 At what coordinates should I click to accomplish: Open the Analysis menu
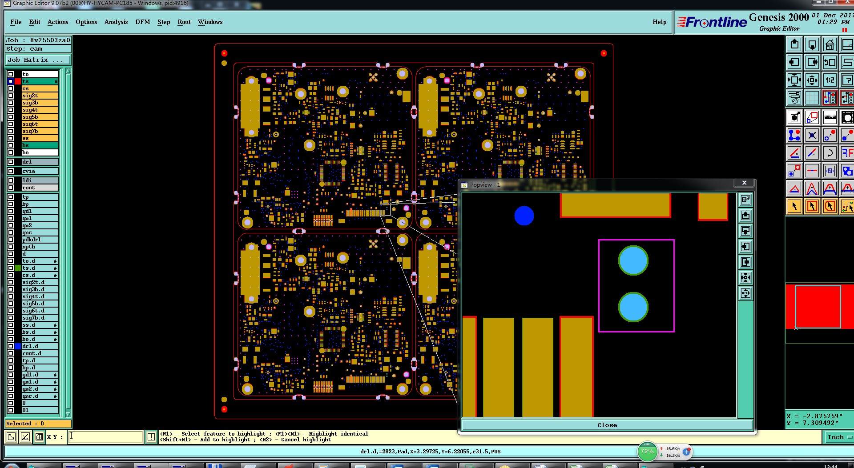[x=116, y=22]
